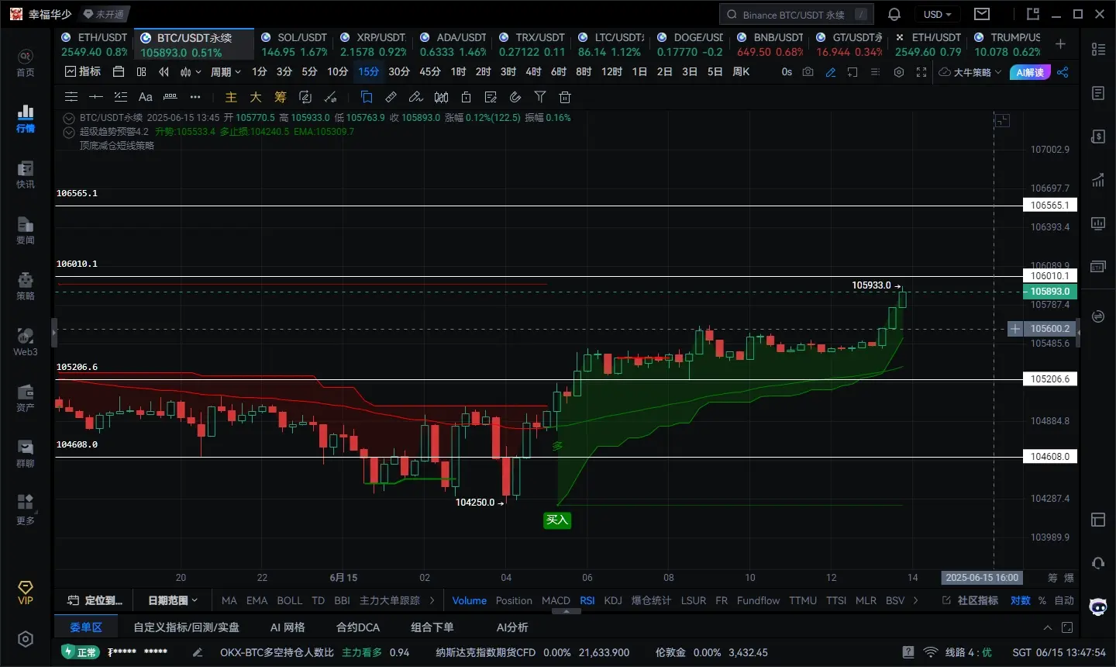The height and width of the screenshot is (667, 1116).
Task: Click the 买入 buy signal marker
Action: coord(557,520)
